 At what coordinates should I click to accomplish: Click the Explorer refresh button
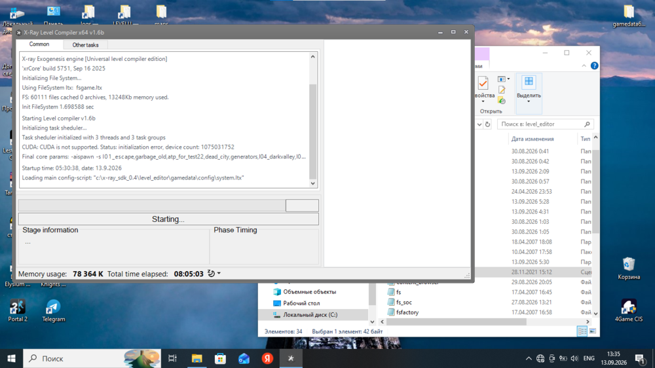487,124
